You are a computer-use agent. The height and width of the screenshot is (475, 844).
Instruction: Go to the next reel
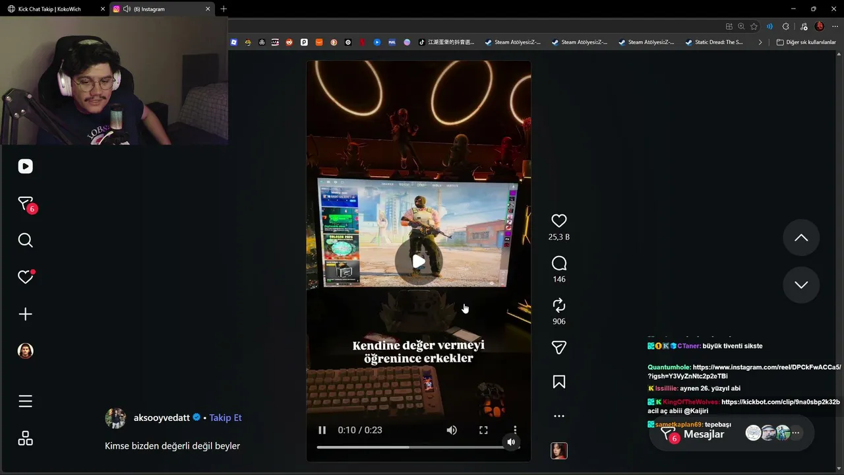801,284
